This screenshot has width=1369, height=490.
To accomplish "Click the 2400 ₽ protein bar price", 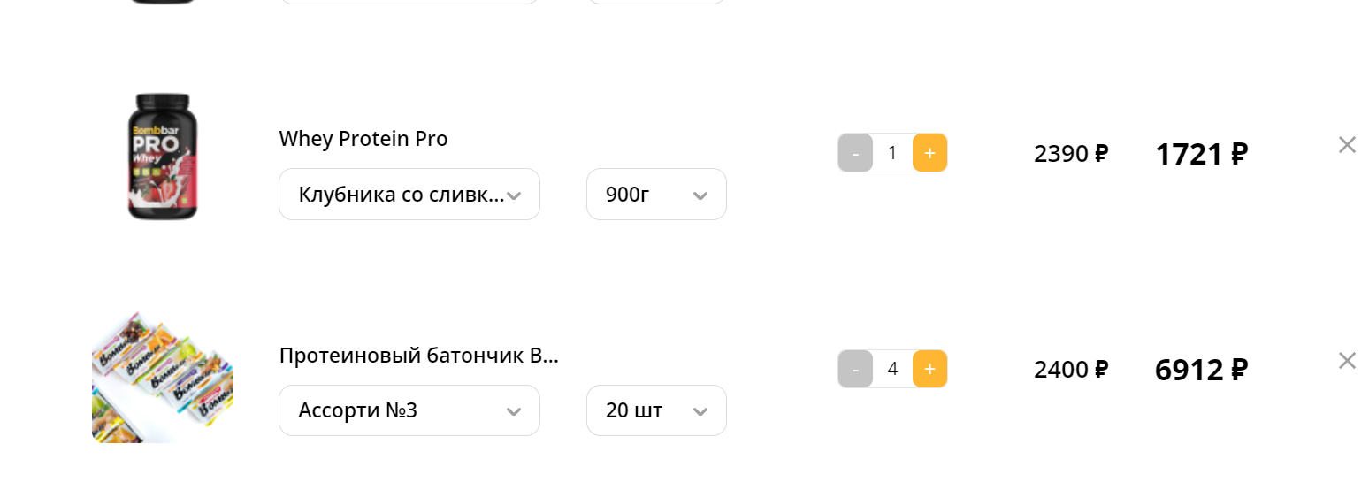I will point(1070,370).
